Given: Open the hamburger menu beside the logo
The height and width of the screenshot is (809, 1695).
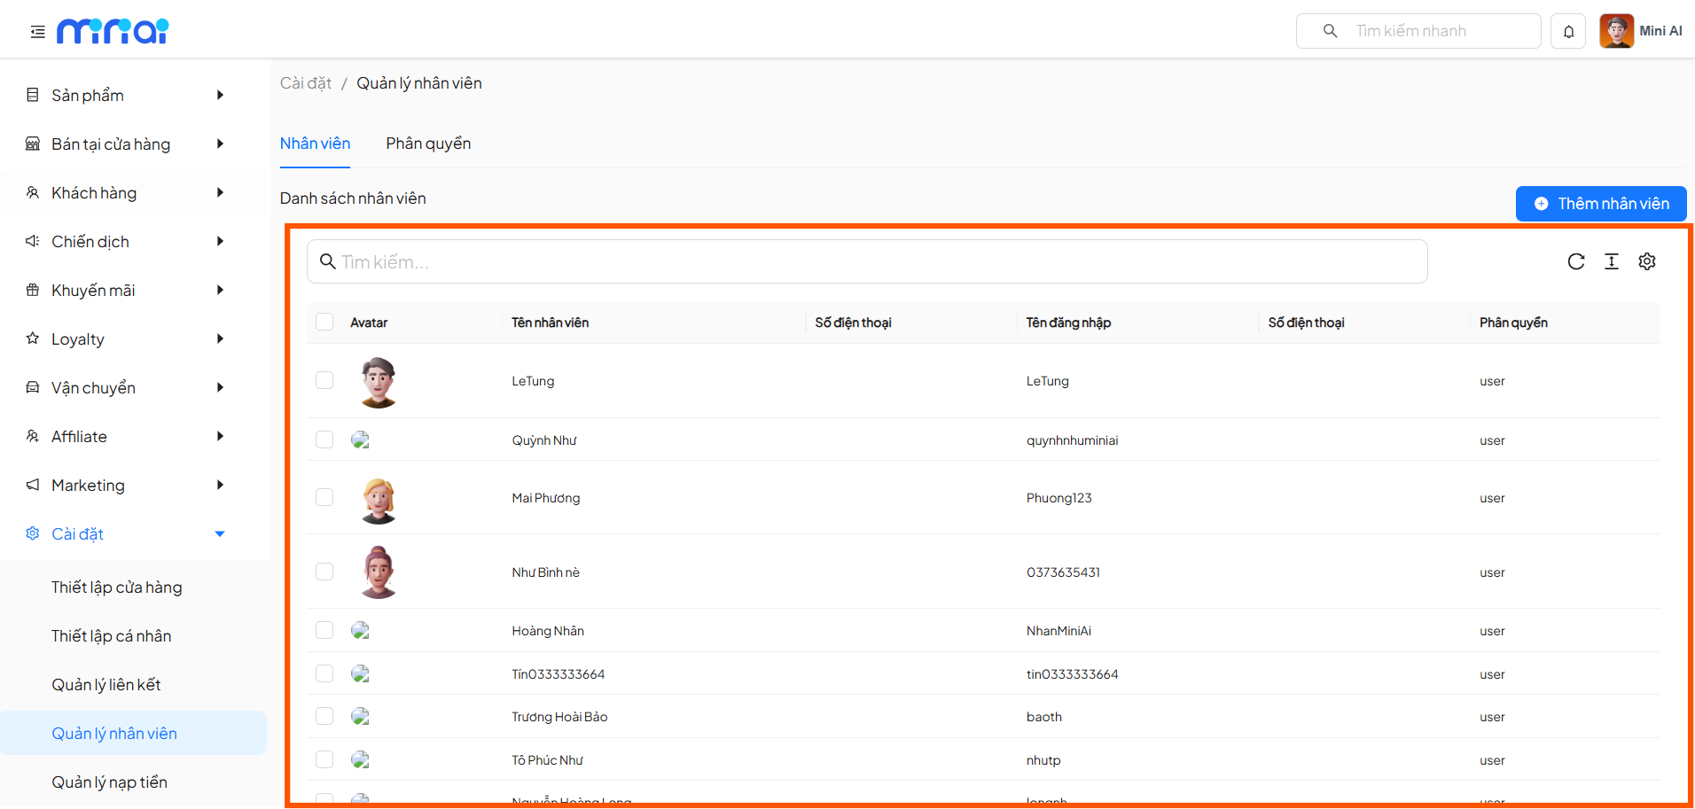Looking at the screenshot, I should pos(36,31).
